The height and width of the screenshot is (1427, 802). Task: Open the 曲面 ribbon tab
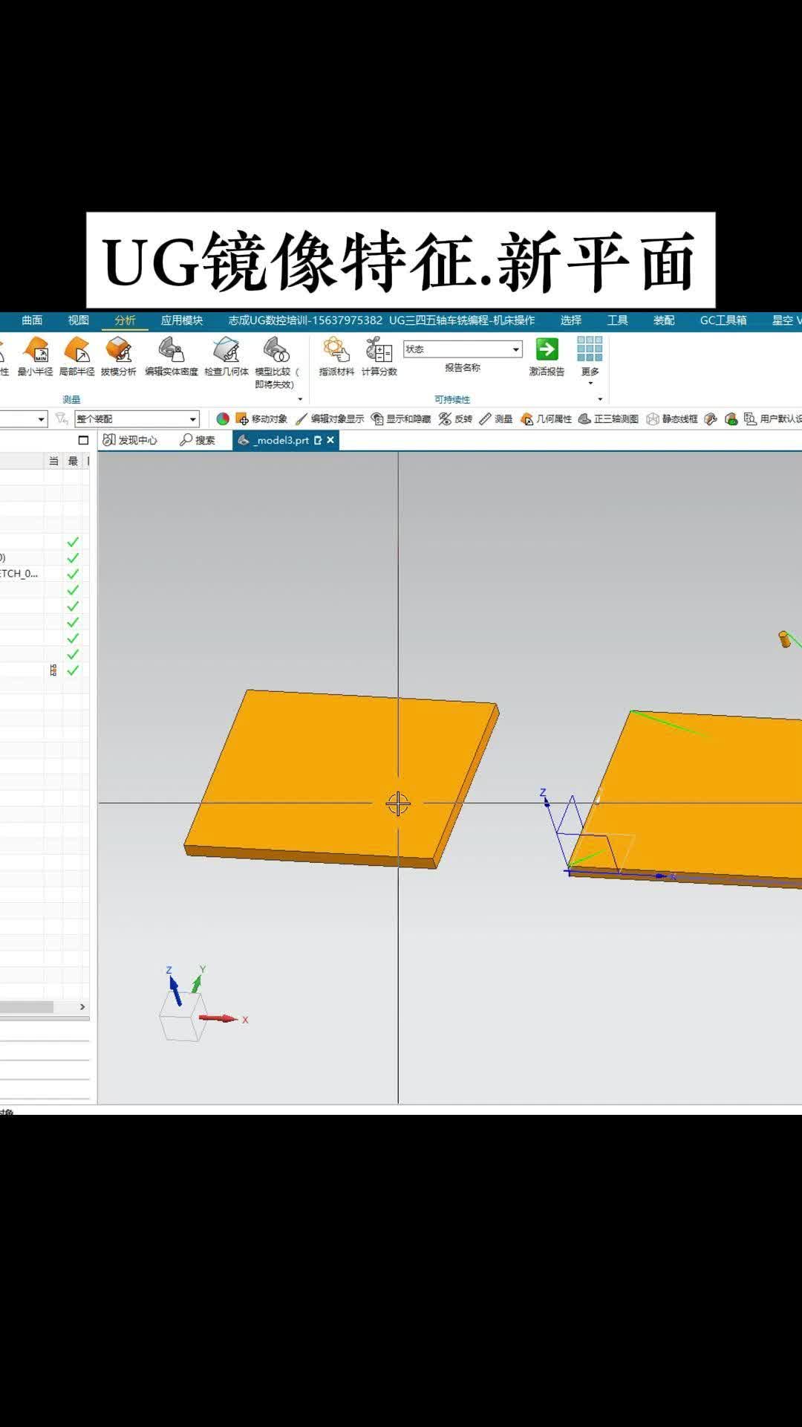pyautogui.click(x=32, y=320)
